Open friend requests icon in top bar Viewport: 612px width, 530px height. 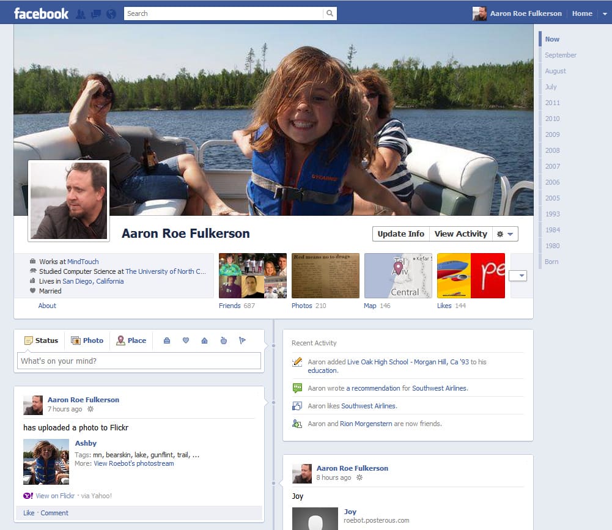(x=81, y=14)
